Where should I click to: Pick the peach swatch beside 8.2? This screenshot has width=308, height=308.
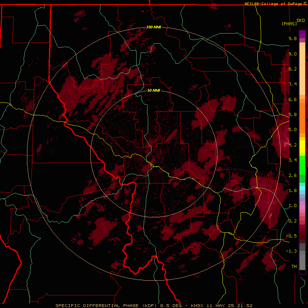click(x=302, y=70)
